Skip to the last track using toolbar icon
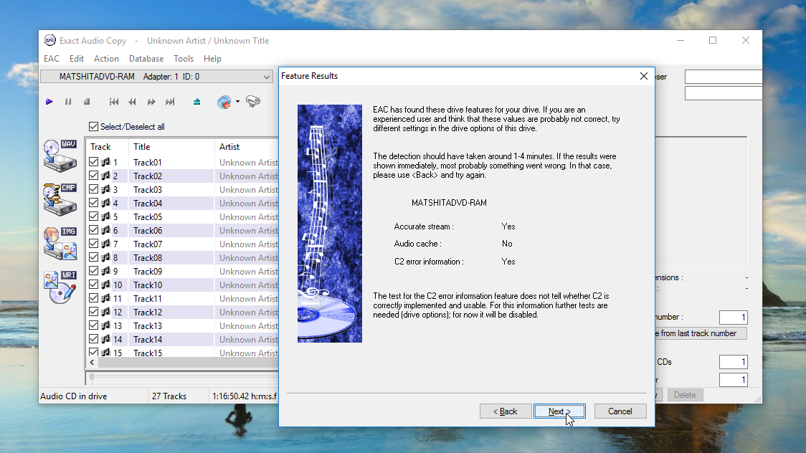Viewport: 806px width, 453px height. pyautogui.click(x=171, y=102)
